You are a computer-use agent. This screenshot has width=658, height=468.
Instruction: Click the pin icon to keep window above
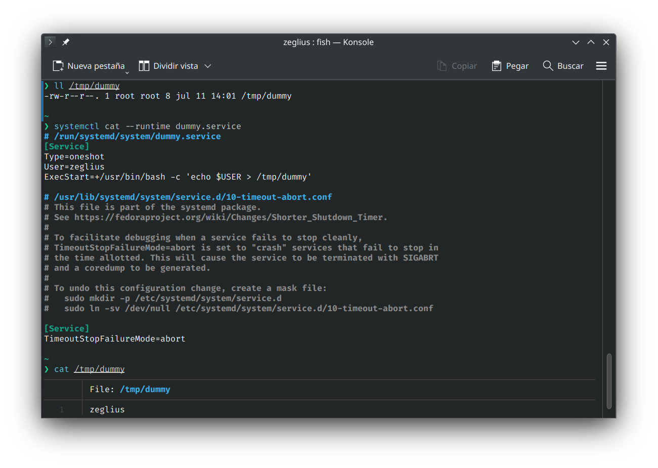[x=66, y=42]
